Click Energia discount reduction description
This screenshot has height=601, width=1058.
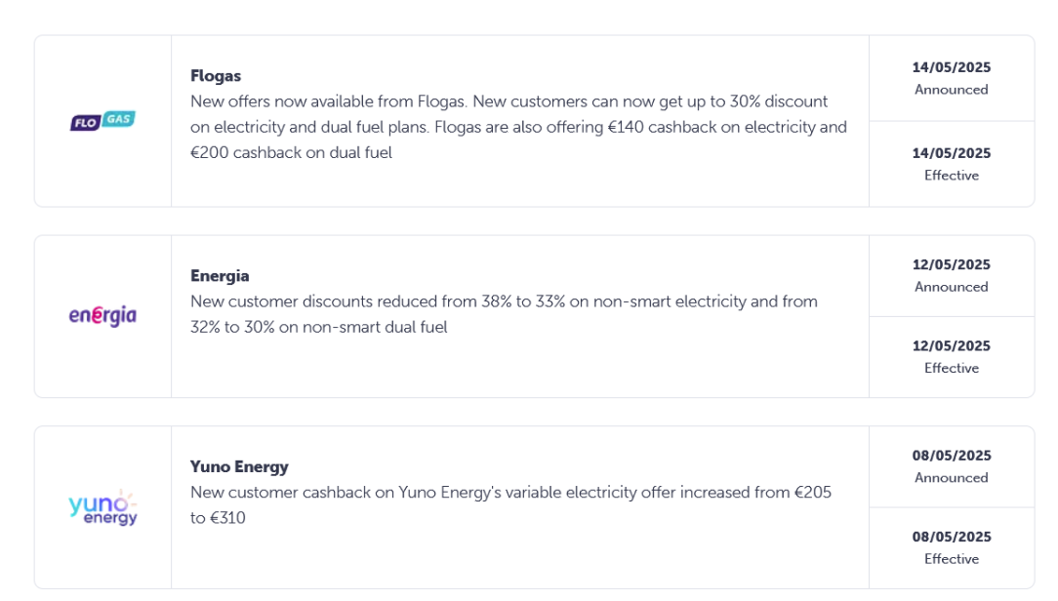[x=504, y=314]
